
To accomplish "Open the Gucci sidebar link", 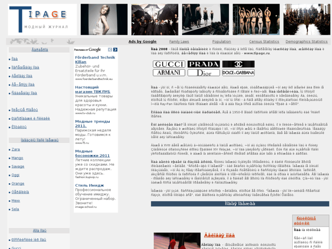I will pos(16,248).
